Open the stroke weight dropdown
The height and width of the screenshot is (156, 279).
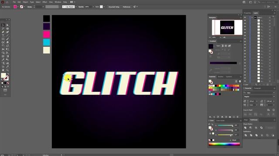point(43,7)
